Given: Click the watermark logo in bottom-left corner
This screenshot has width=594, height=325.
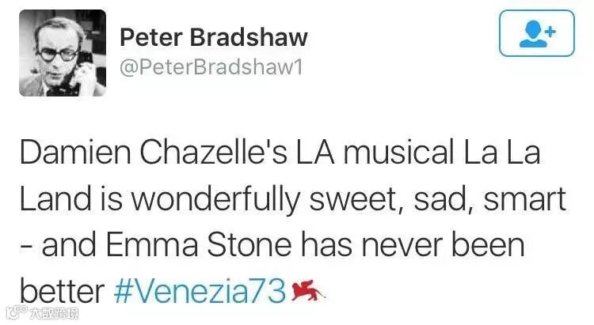Looking at the screenshot, I should click(12, 312).
